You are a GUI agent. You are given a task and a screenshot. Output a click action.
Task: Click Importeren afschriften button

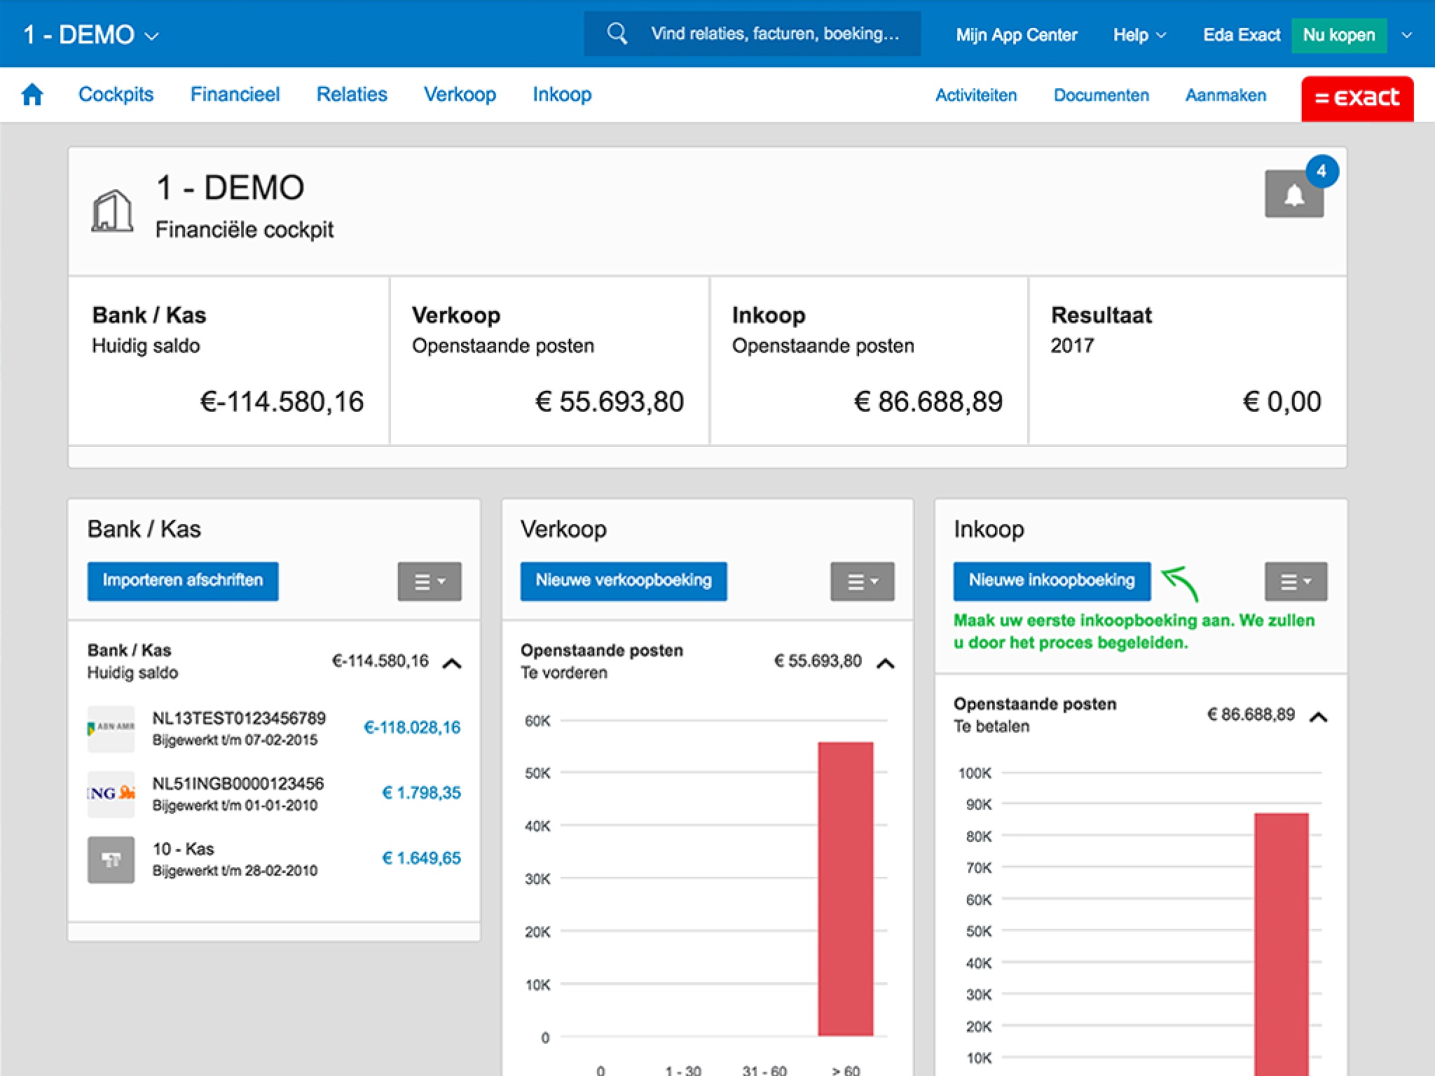(x=183, y=581)
